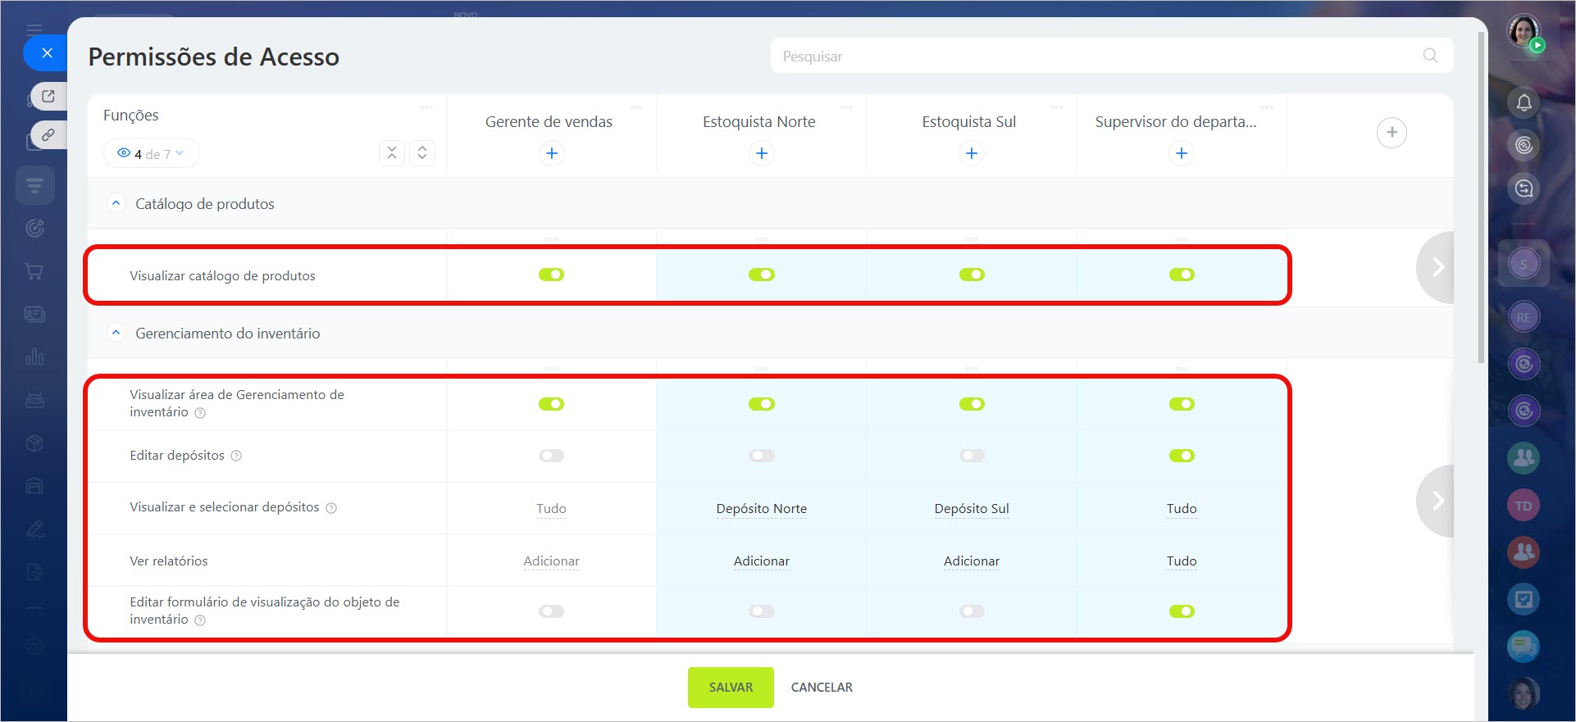Close the permissions slider panel
Image resolution: width=1576 pixels, height=722 pixels.
(x=47, y=53)
